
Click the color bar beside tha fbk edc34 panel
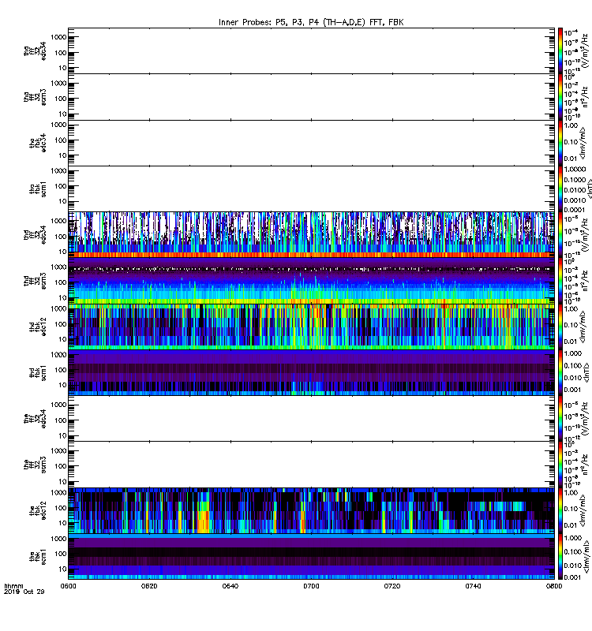click(x=560, y=143)
